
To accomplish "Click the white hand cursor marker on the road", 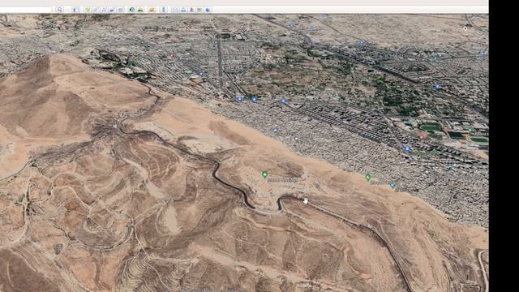I will coord(306,200).
